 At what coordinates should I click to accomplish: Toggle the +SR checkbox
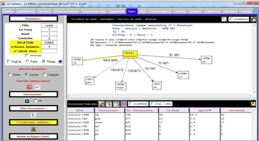tap(35, 101)
